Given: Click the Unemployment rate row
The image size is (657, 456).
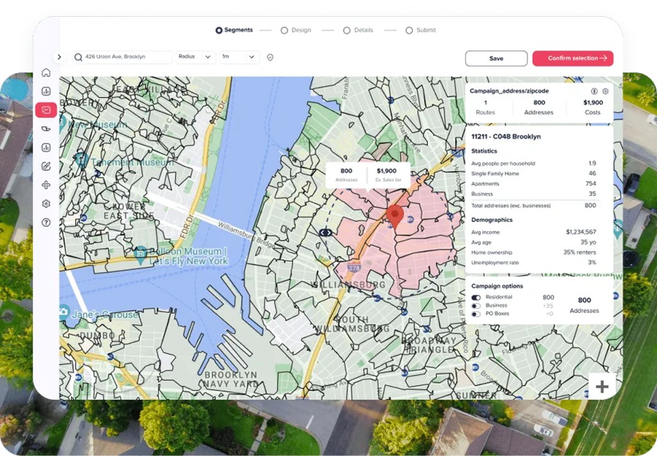Looking at the screenshot, I should [x=533, y=262].
